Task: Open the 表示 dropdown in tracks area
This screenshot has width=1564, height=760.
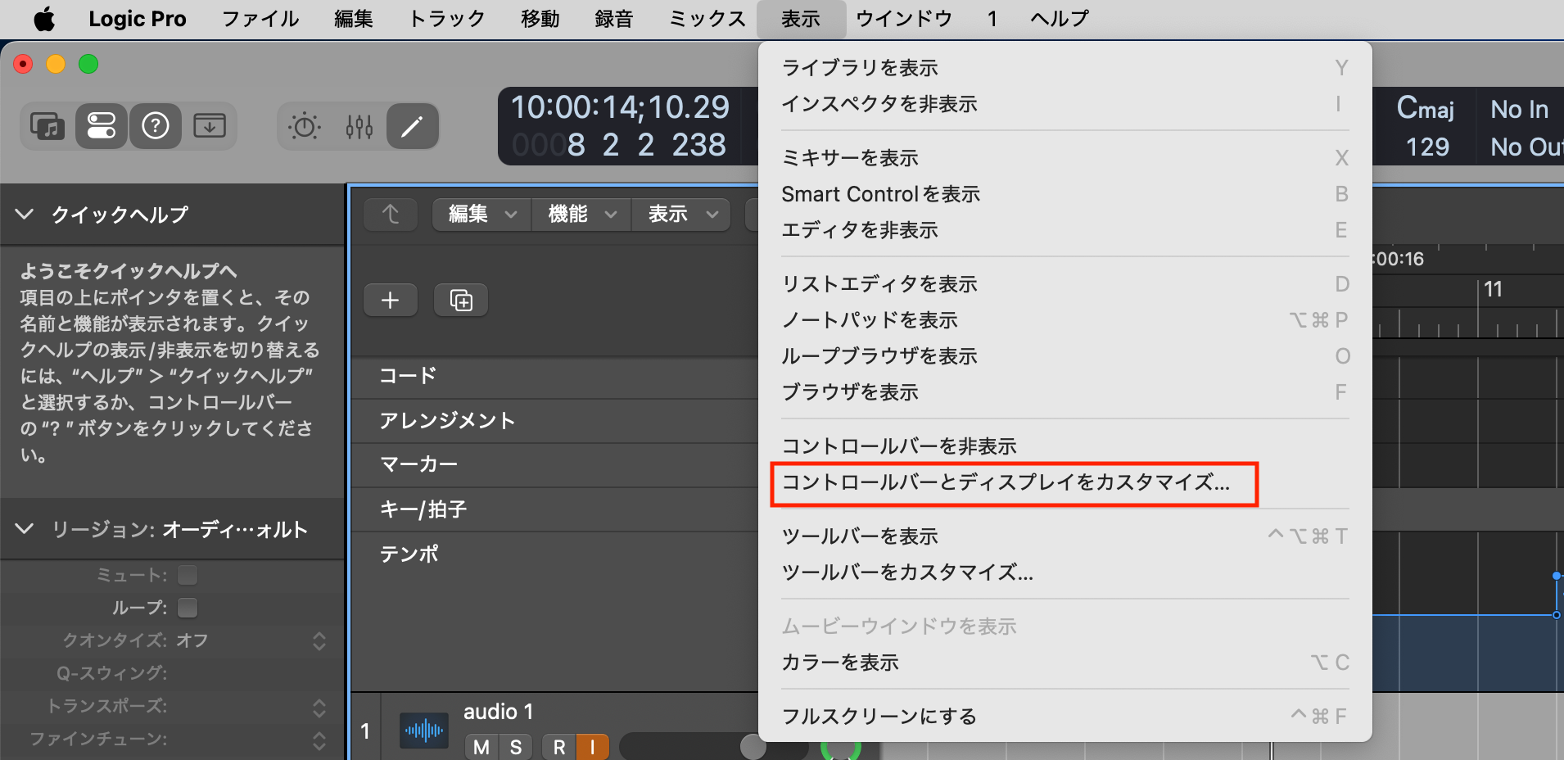Action: [682, 215]
